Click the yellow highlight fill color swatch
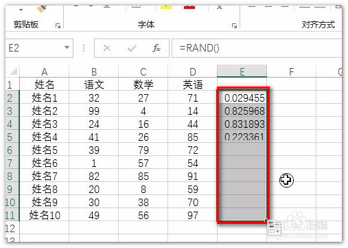The image size is (348, 248). 166,7
